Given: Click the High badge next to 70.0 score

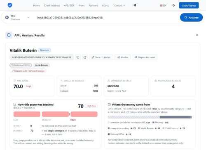Looking at the screenshot, I should [x=28, y=86].
